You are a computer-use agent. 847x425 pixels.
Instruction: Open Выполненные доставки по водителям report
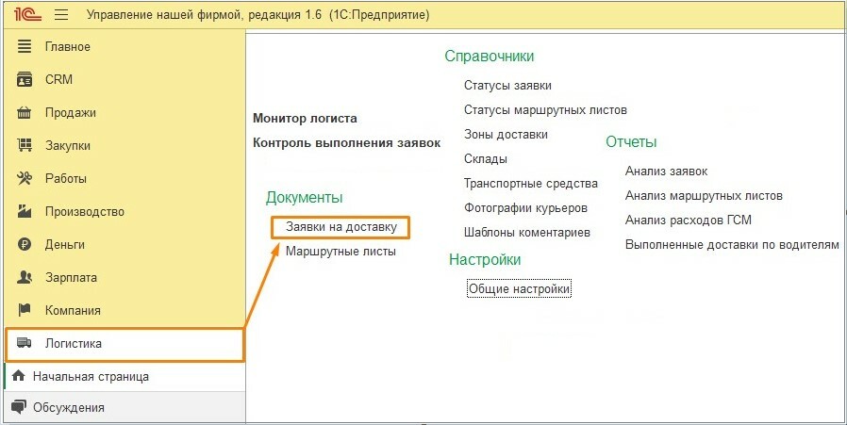pos(732,245)
